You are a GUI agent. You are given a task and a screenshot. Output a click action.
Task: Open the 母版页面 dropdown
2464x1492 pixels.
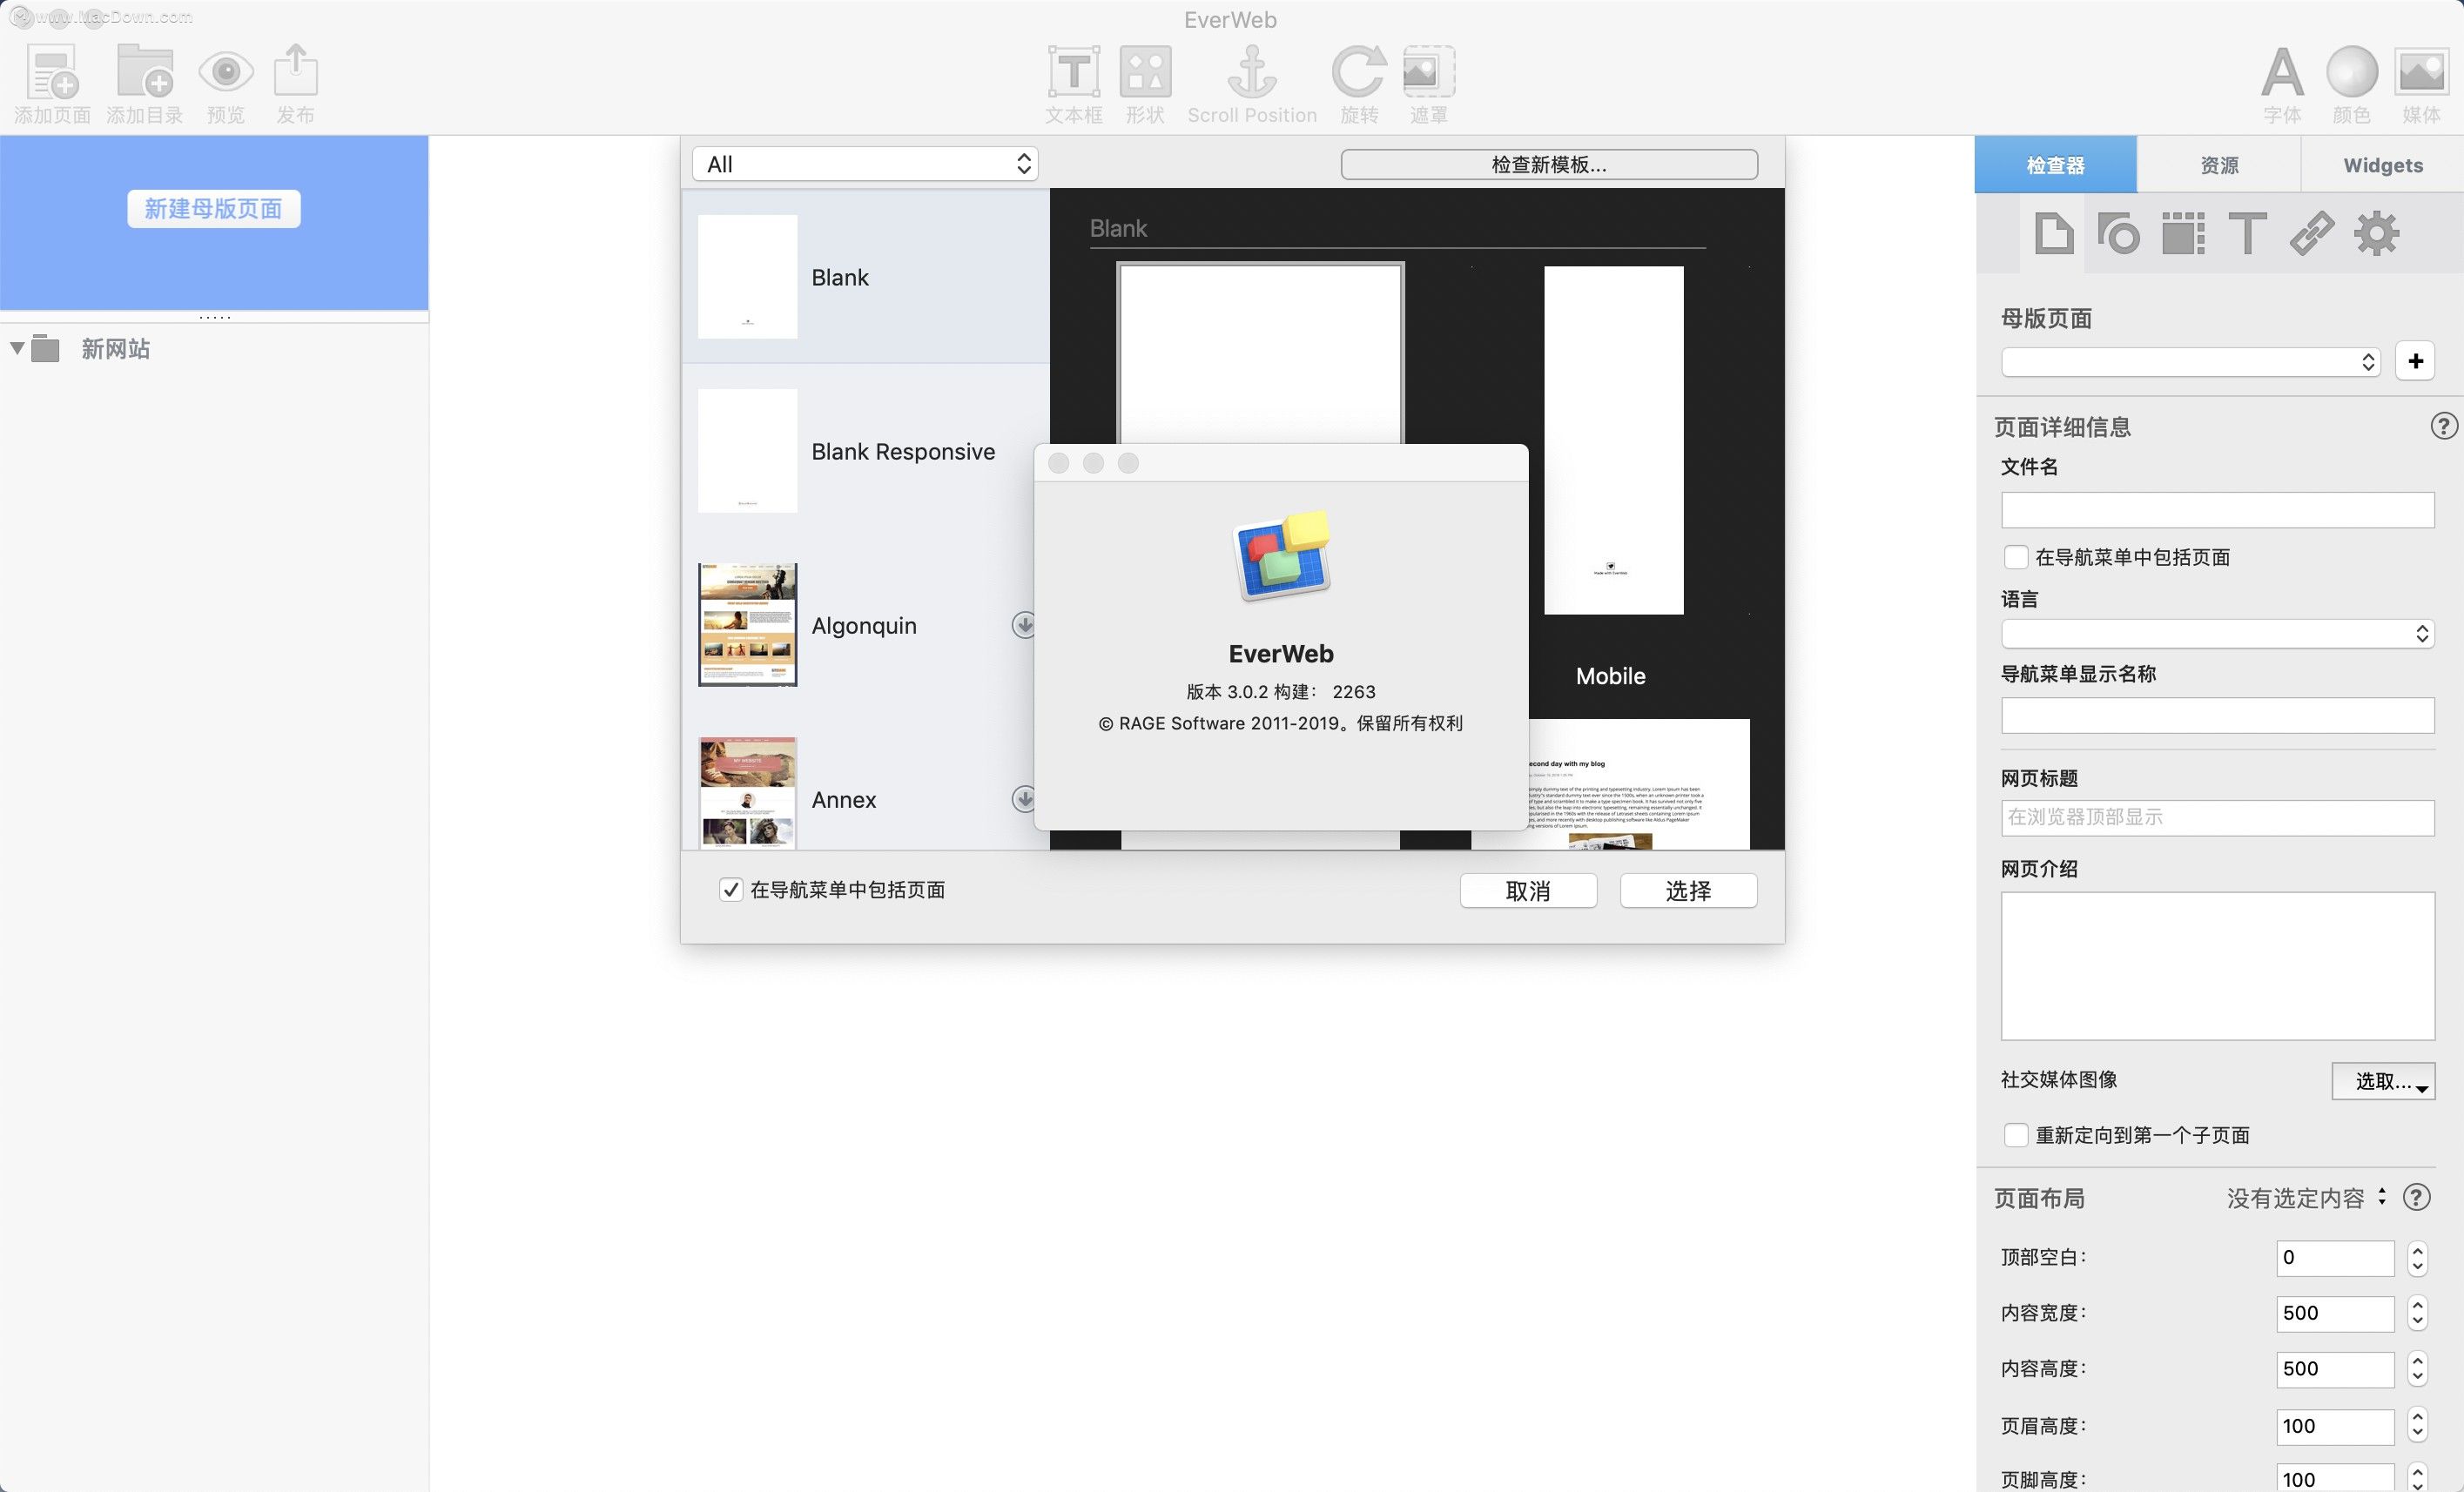pos(2190,361)
